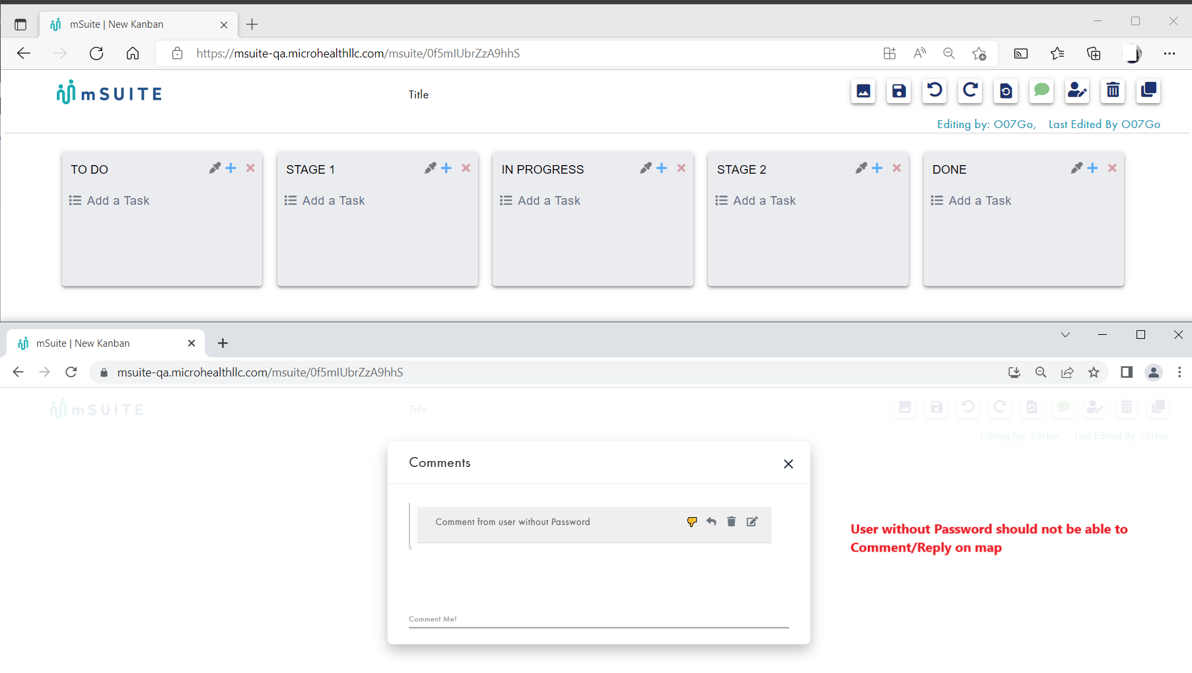Redo the last board change
The image size is (1192, 673).
click(x=970, y=91)
